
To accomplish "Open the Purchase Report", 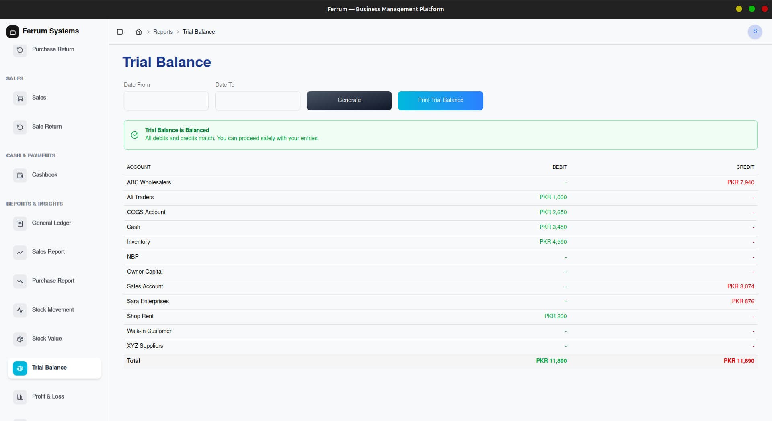I will (x=54, y=281).
